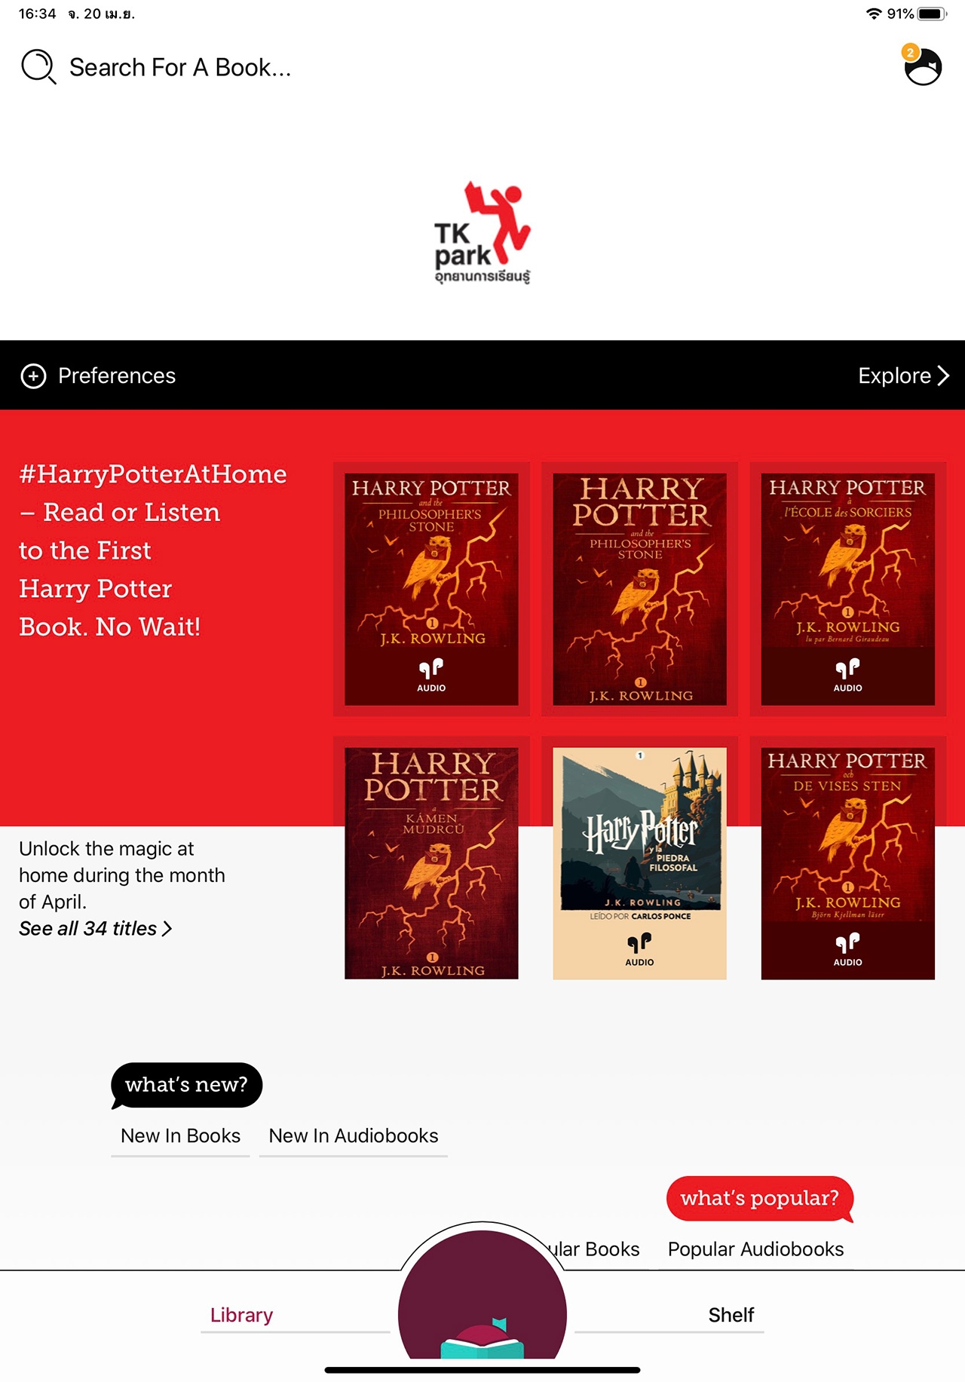This screenshot has height=1382, width=965.
Task: Switch to the Library tab
Action: pyautogui.click(x=241, y=1315)
